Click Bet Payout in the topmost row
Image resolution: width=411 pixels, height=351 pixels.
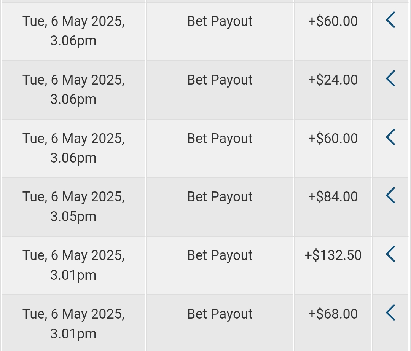(x=220, y=21)
